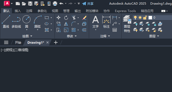Image resolution: width=172 pixels, height=92 pixels.
Task: Close the Drawing1* file tab
Action: click(x=47, y=42)
